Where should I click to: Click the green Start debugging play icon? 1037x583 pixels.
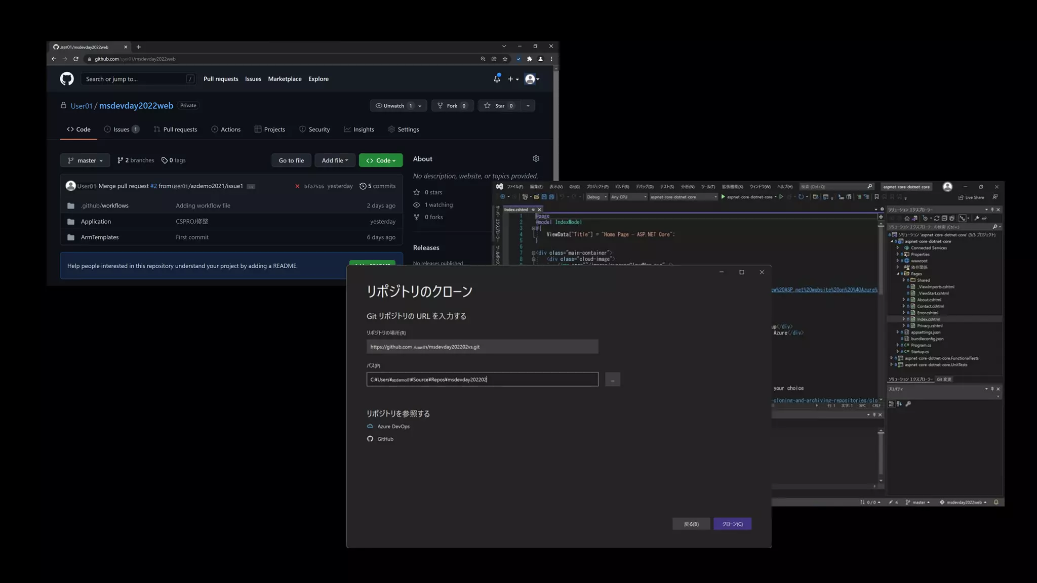(x=723, y=197)
